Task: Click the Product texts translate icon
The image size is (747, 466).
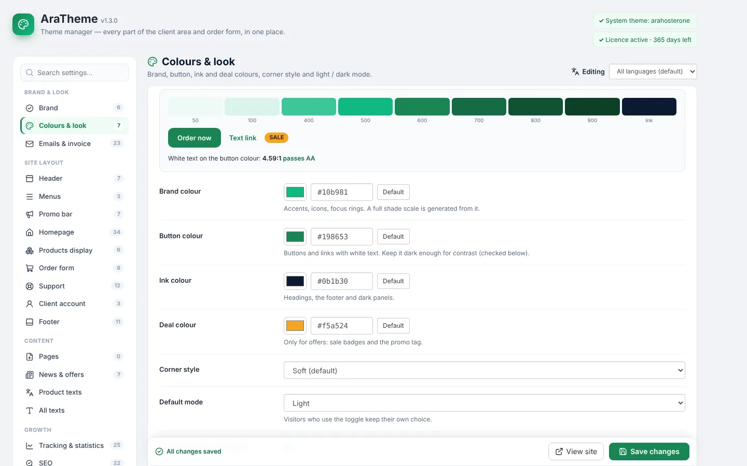Action: pyautogui.click(x=30, y=392)
